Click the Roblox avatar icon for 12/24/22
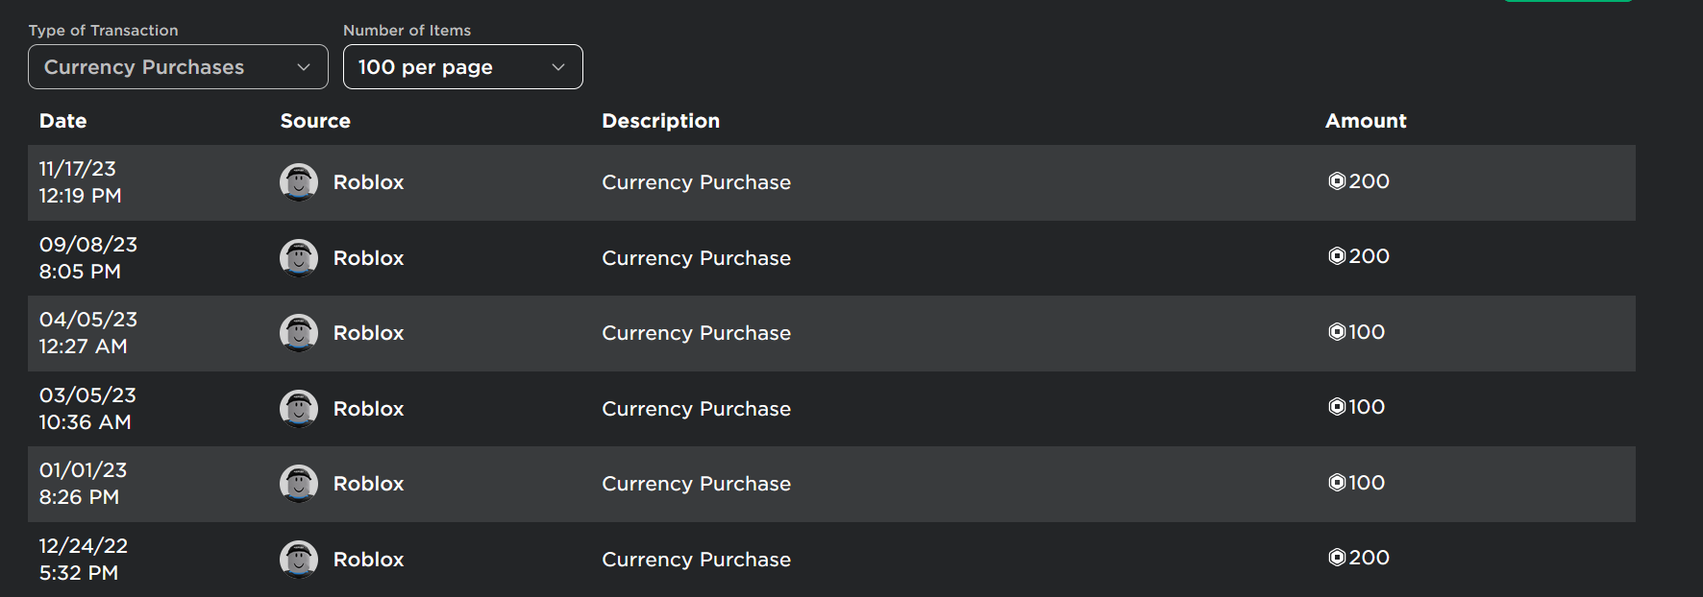The height and width of the screenshot is (597, 1703). (299, 560)
